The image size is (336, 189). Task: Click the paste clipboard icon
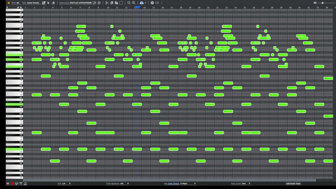(x=116, y=3)
